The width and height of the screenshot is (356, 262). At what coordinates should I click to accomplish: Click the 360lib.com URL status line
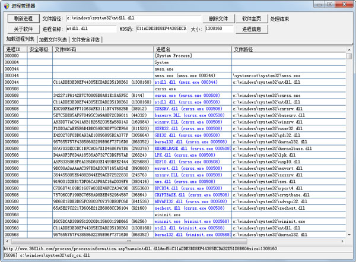click(x=140, y=248)
